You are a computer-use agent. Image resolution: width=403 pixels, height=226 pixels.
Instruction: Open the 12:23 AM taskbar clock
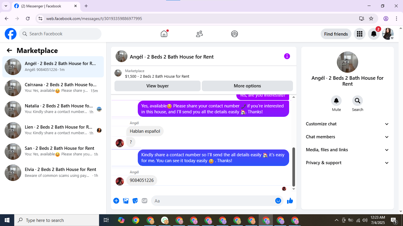click(x=378, y=220)
